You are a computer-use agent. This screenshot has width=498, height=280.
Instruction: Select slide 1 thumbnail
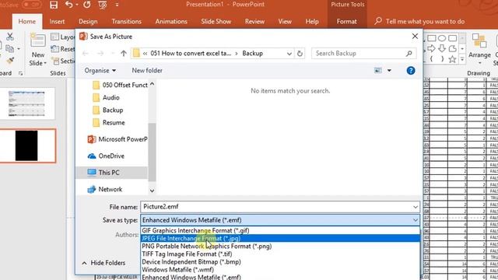click(26, 103)
